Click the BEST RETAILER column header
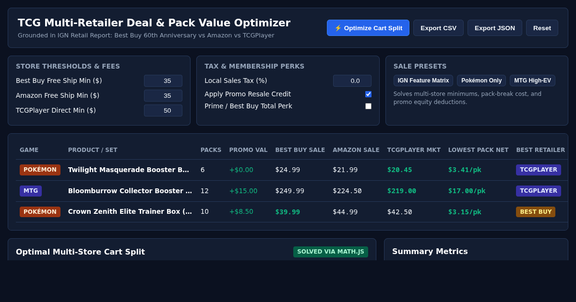 (x=540, y=150)
